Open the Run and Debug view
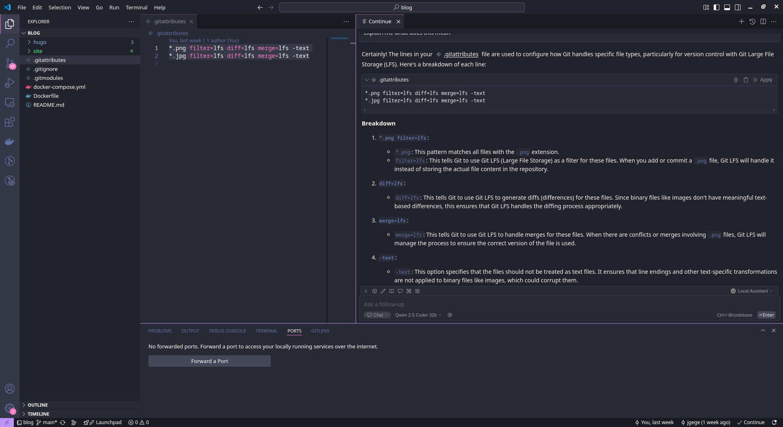Viewport: 783px width, 427px height. coord(10,83)
